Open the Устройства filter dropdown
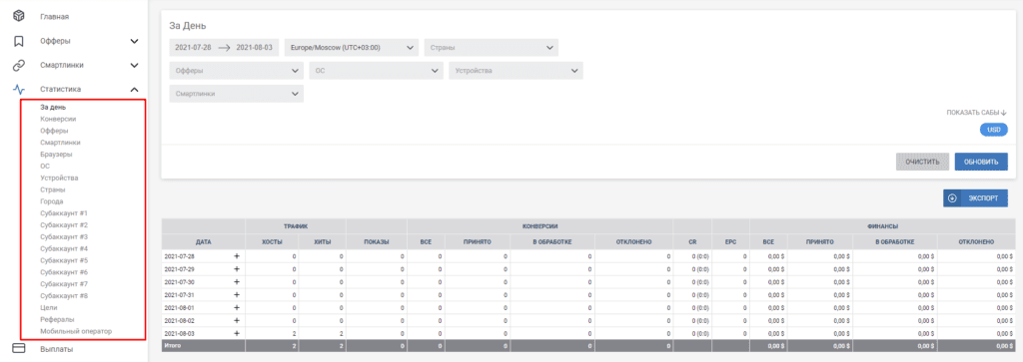1023x362 pixels. pyautogui.click(x=515, y=71)
